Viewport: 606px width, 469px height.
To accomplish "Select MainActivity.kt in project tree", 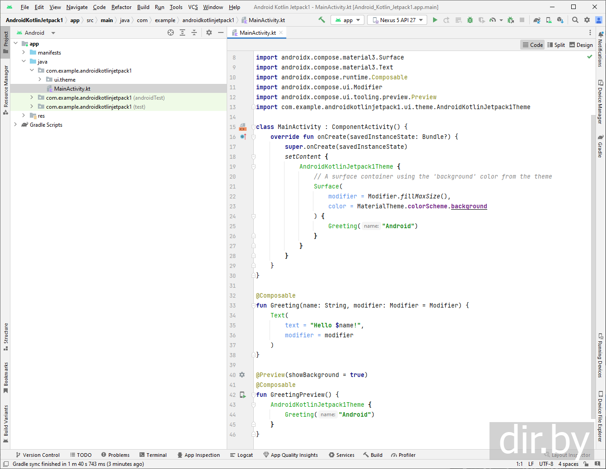I will [72, 89].
